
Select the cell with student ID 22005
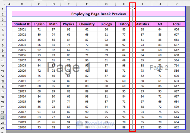pos(22,50)
